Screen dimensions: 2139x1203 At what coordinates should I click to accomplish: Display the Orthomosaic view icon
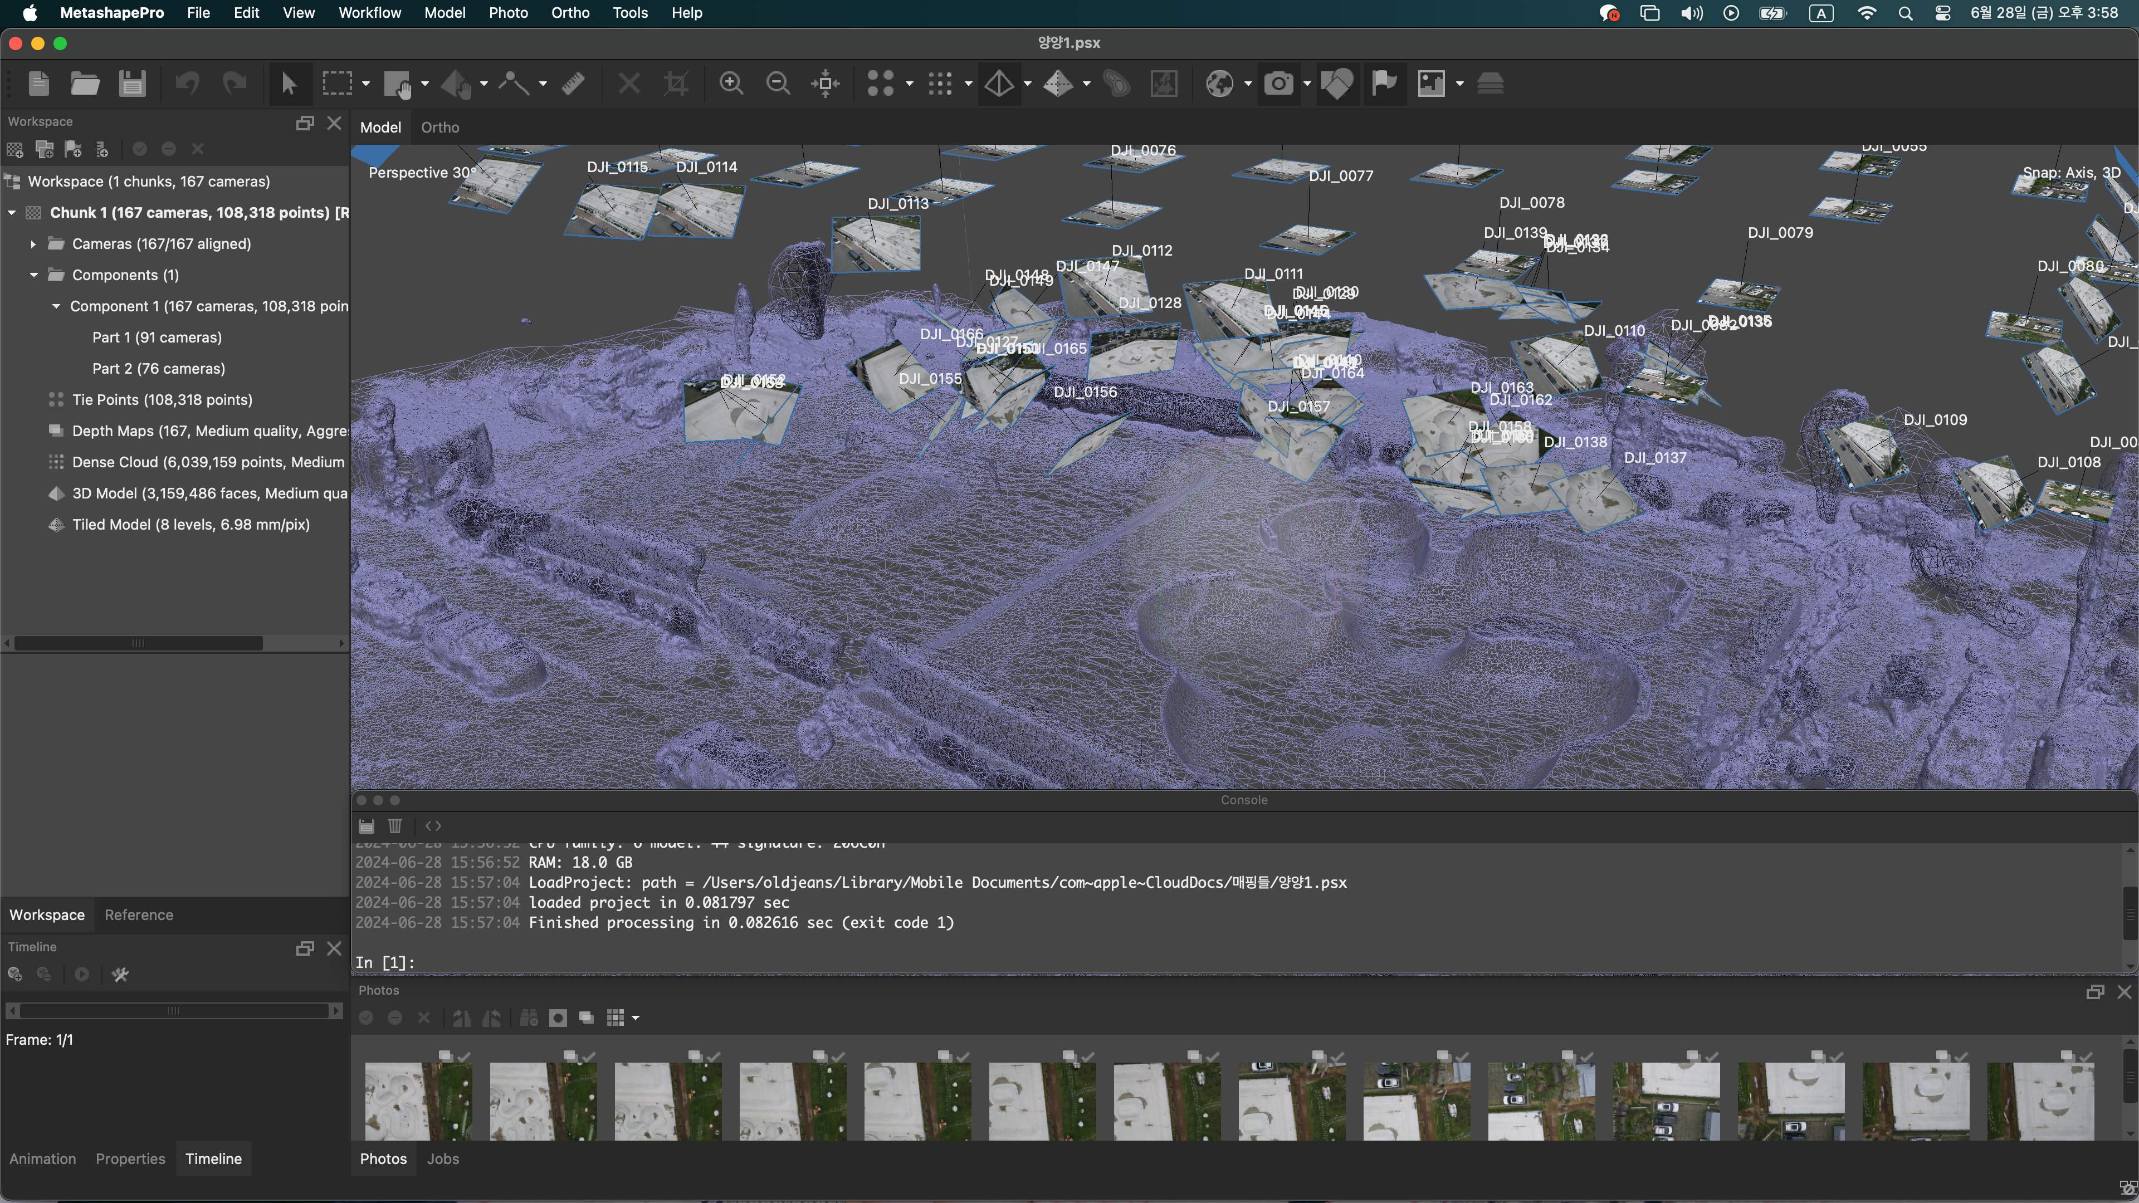point(1164,83)
